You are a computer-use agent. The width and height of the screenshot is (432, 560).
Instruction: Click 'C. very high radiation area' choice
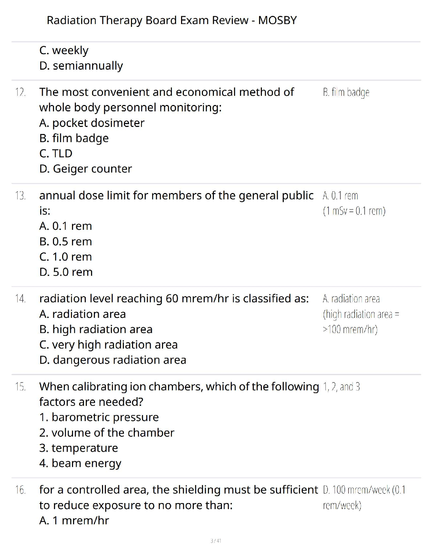pos(109,344)
